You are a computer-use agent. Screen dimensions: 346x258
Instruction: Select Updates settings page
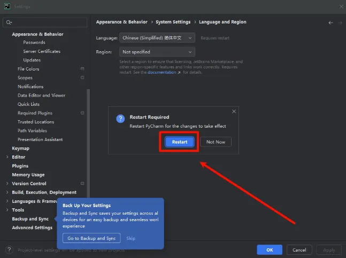coord(32,60)
